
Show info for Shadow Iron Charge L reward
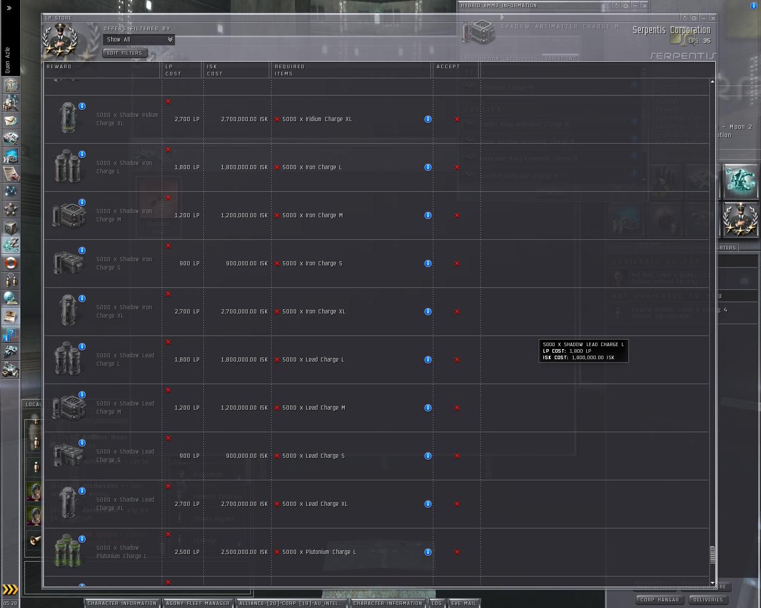pos(82,154)
